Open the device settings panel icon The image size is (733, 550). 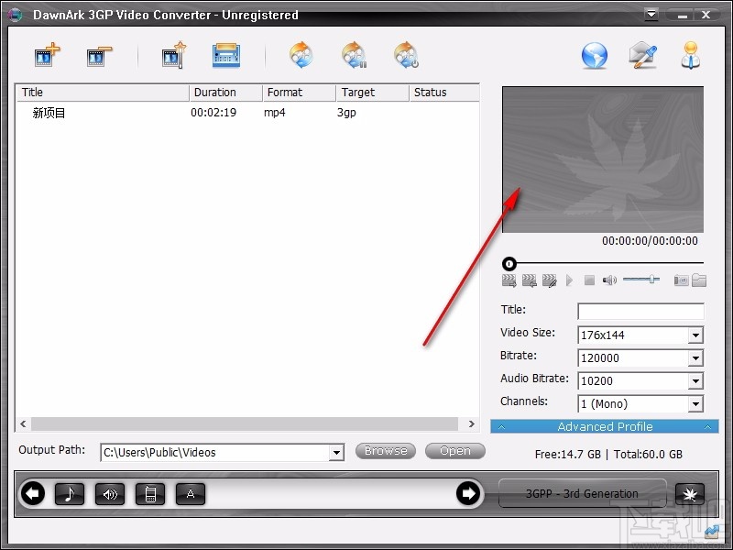tap(225, 55)
